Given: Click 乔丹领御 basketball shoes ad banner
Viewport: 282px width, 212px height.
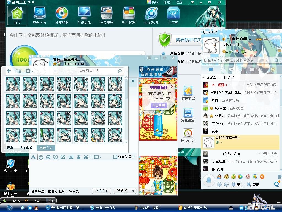Looking at the screenshot, I should (158, 72).
